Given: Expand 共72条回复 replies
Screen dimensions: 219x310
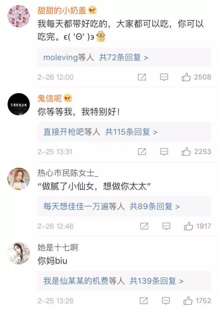Looking at the screenshot, I should [x=123, y=57].
